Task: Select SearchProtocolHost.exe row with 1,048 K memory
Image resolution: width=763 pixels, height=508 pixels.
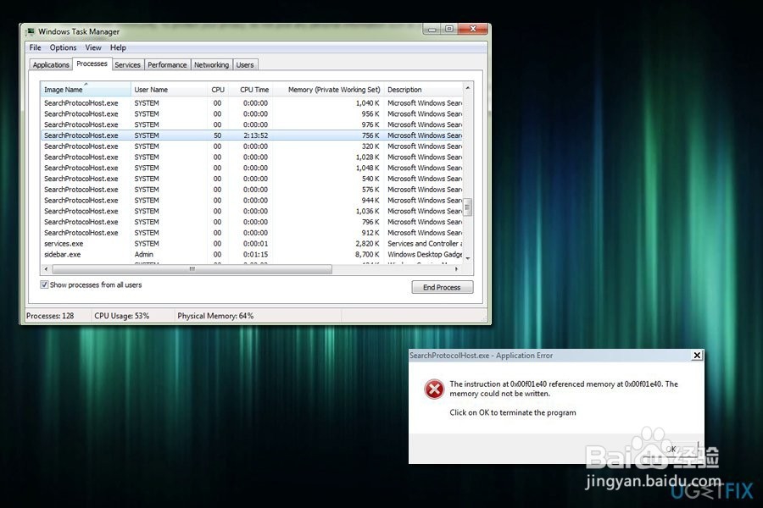Action: (x=252, y=168)
